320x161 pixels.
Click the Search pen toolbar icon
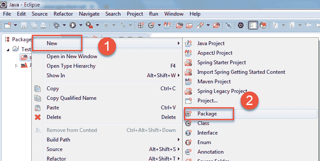[x=200, y=25]
